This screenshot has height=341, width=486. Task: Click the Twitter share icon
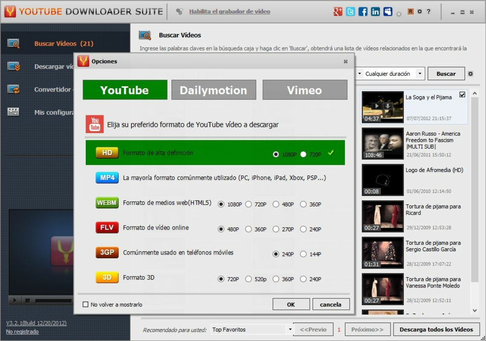pos(350,12)
